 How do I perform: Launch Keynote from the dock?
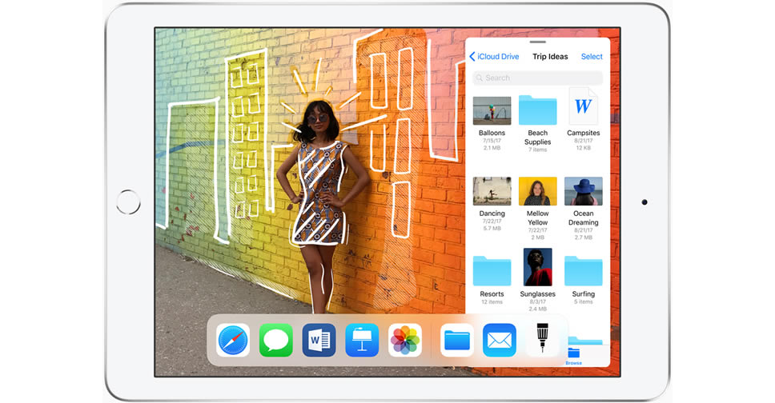(362, 341)
